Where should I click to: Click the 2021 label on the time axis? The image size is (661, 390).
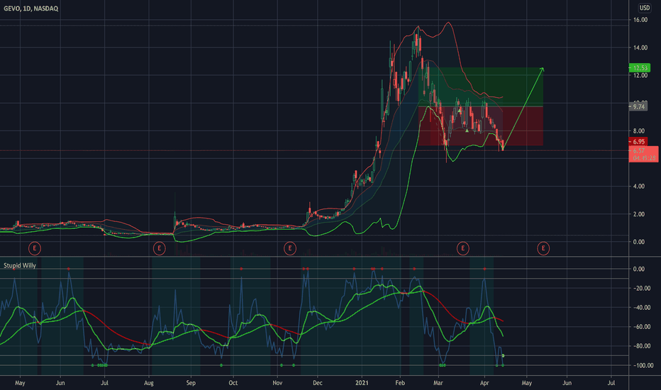[x=362, y=383]
